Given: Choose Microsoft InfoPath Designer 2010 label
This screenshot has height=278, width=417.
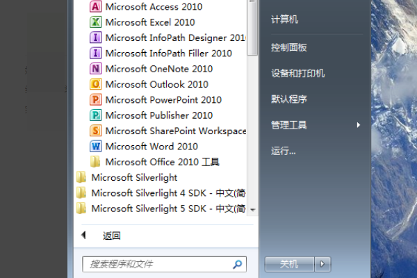Looking at the screenshot, I should click(176, 38).
